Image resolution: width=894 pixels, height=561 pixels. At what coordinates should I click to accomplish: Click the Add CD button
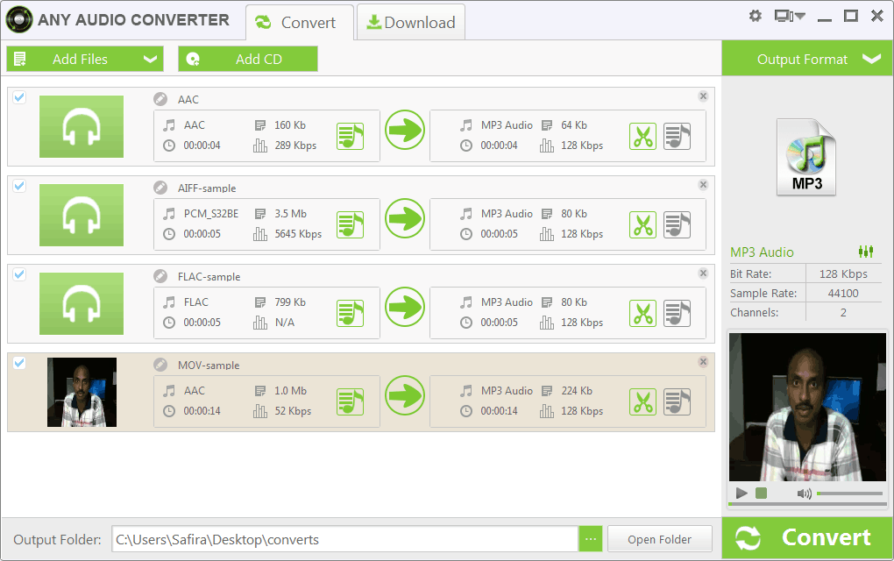point(247,60)
